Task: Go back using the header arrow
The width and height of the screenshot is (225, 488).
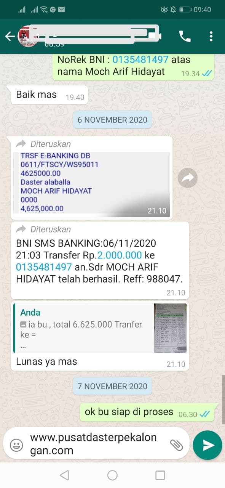Action: click(x=10, y=36)
